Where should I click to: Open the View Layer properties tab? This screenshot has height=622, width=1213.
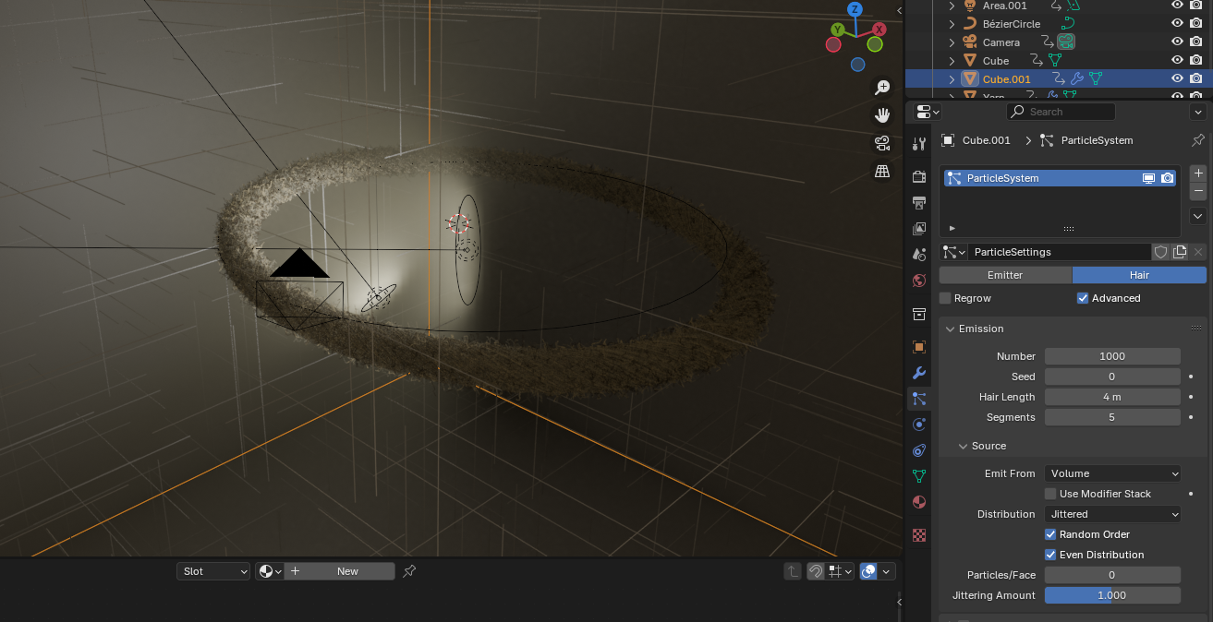[918, 228]
